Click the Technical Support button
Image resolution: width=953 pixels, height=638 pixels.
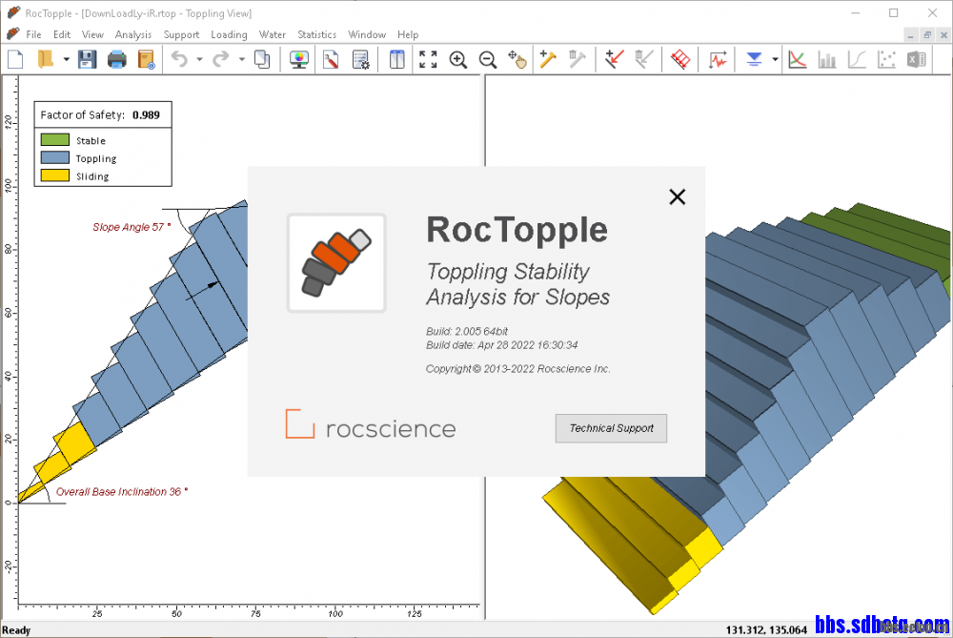611,428
